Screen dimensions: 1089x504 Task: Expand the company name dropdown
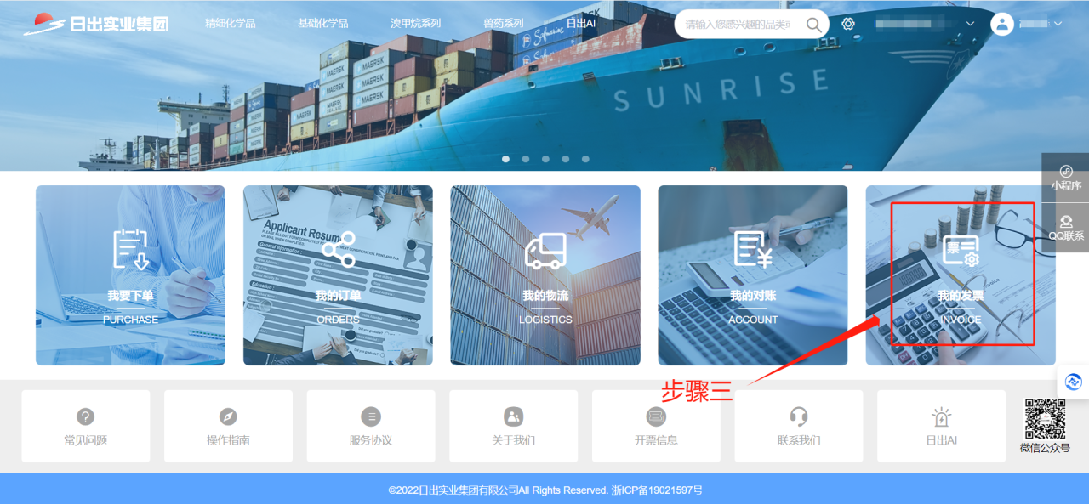tap(970, 24)
